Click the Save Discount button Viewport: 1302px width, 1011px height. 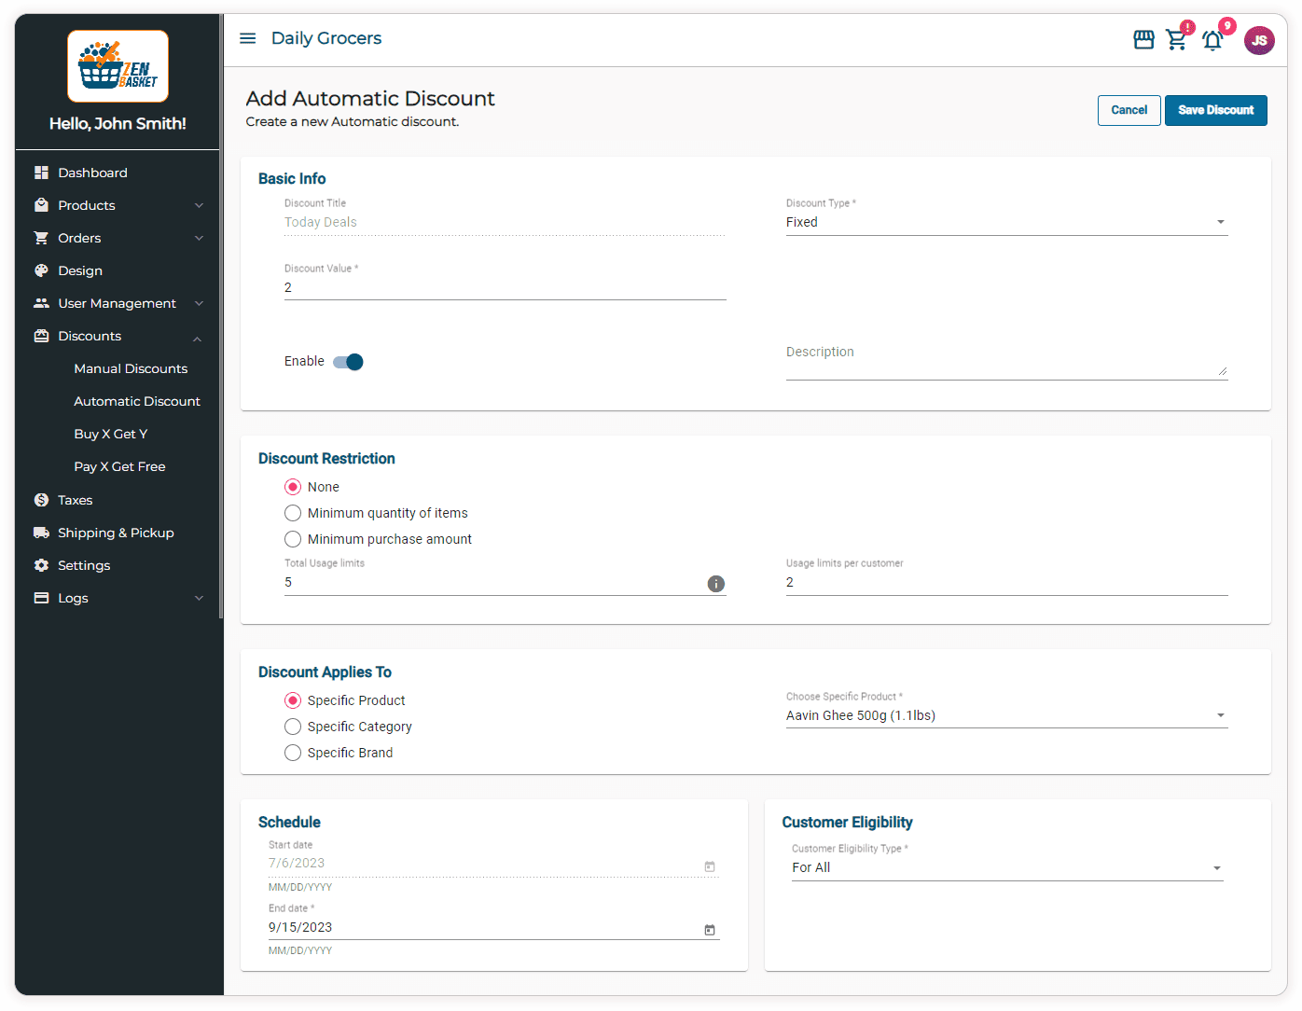click(x=1215, y=110)
